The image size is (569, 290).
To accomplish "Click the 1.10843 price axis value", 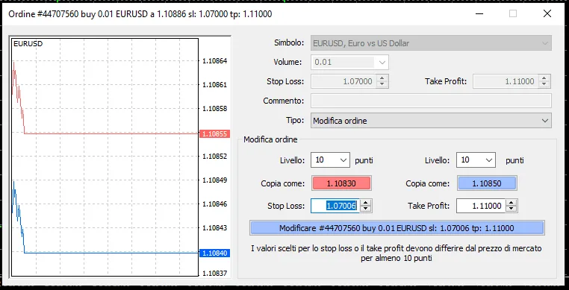I will [x=215, y=228].
